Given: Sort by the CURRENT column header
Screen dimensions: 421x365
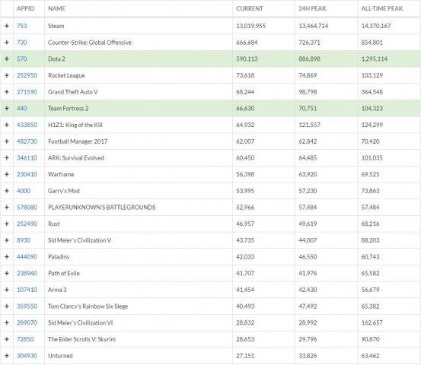Looking at the screenshot, I should point(250,8).
